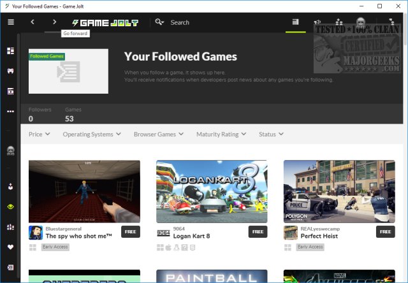This screenshot has height=283, width=408.
Task: Open the hamburger menu icon
Action: 11,22
